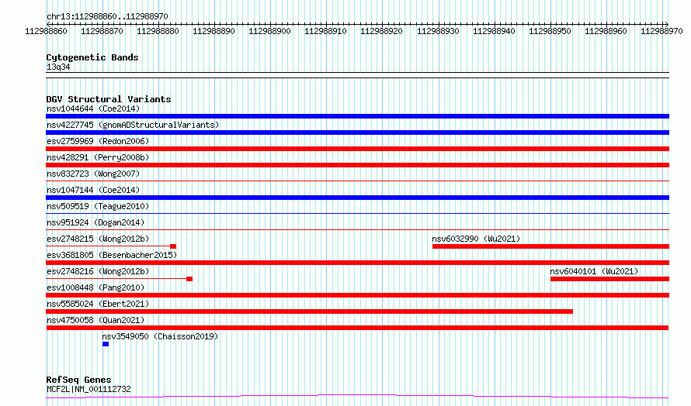The image size is (691, 406).
Task: Click the red bar under nsv6032990
Action: pos(551,246)
